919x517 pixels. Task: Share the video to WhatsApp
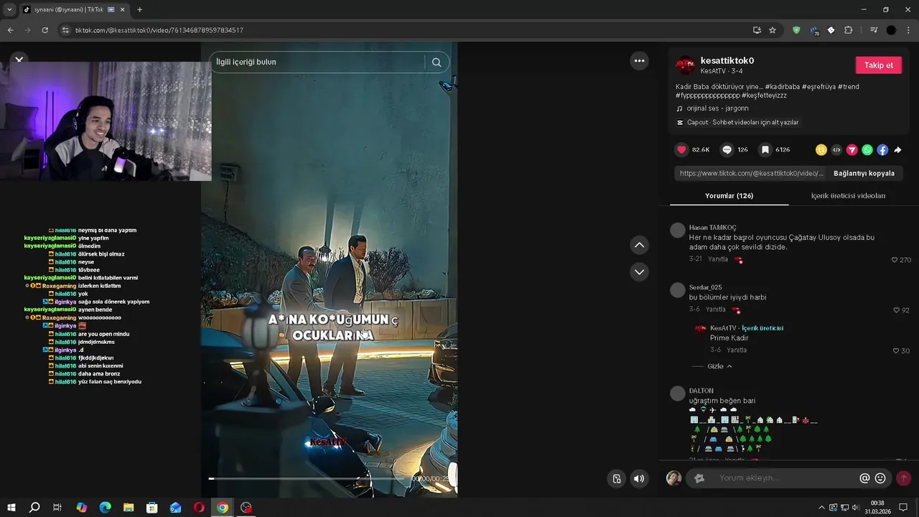[x=867, y=149]
